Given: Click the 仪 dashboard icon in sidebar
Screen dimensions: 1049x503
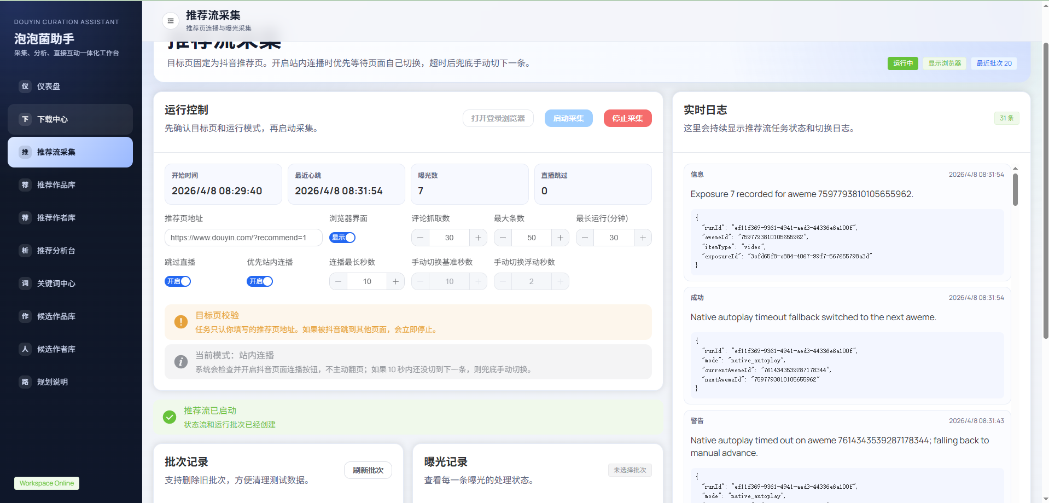Looking at the screenshot, I should click(x=25, y=86).
